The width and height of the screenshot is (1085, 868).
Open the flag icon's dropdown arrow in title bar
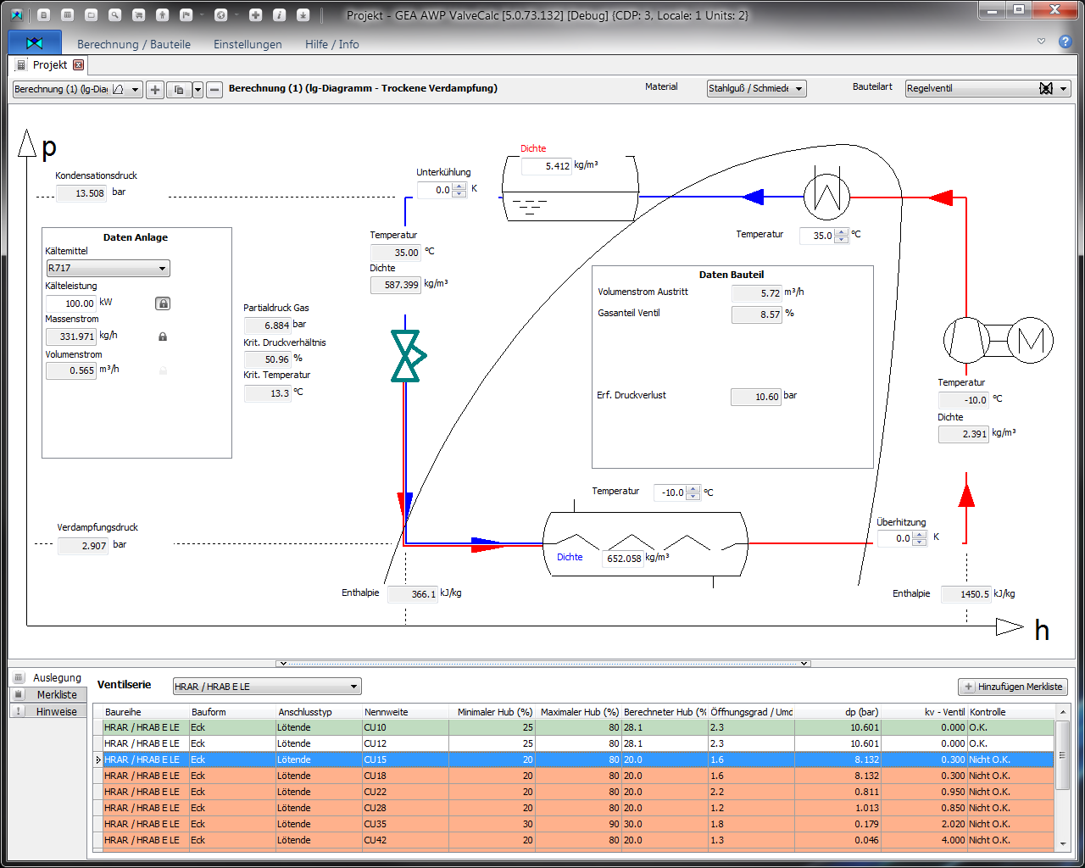pos(202,14)
